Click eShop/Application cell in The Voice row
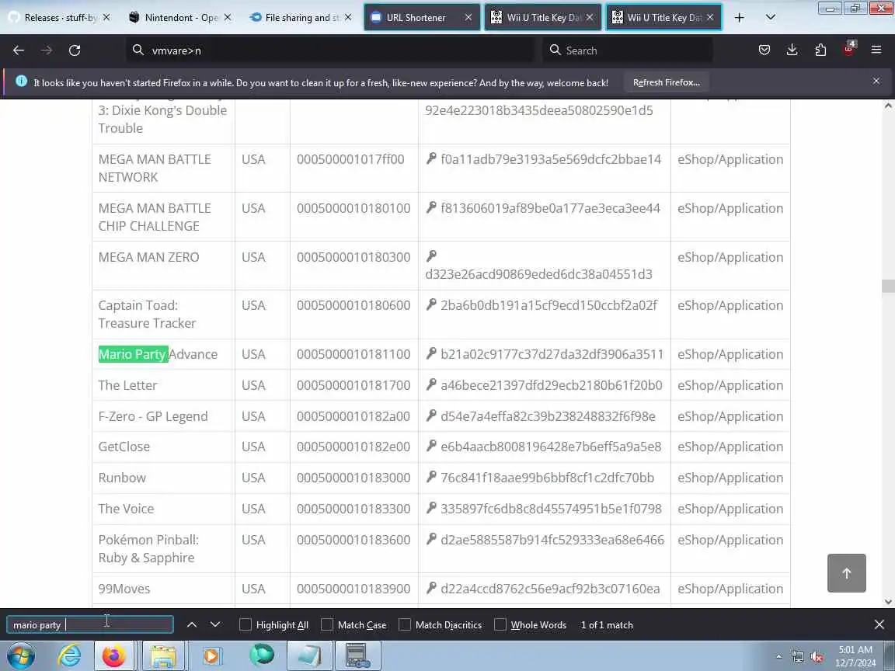Screen dimensions: 895x671 pos(730,509)
